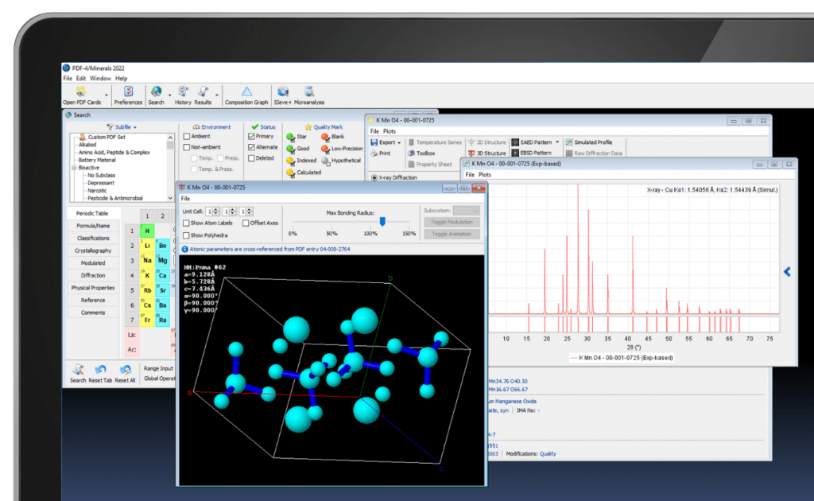This screenshot has height=501, width=814.
Task: Toggle the Low-Precision quality mark
Action: [325, 149]
